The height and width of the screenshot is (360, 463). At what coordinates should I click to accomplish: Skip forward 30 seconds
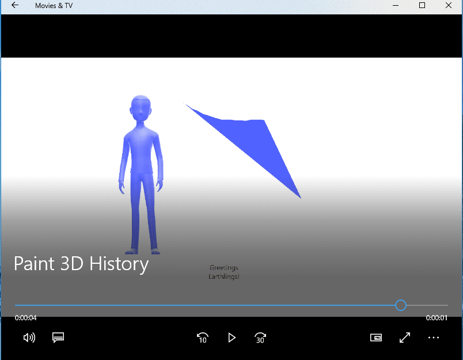pyautogui.click(x=260, y=338)
